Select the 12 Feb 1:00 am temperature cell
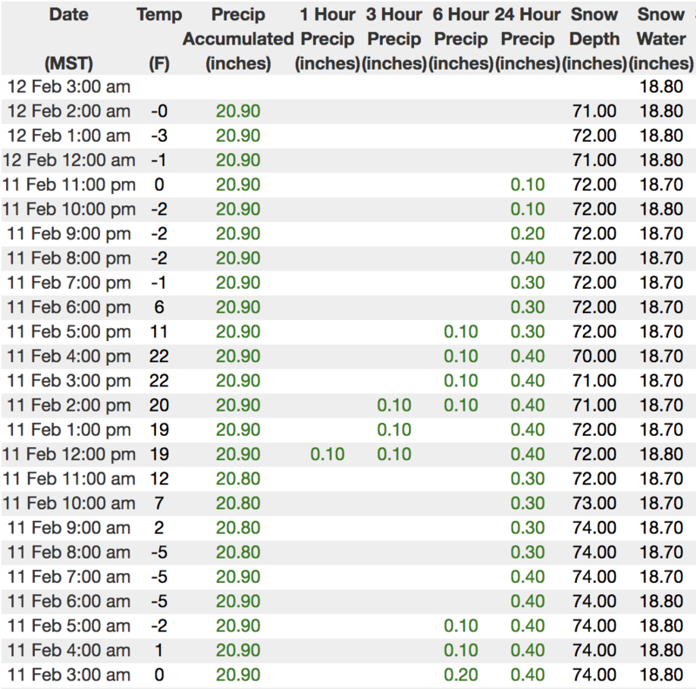This screenshot has width=696, height=689. point(159,136)
